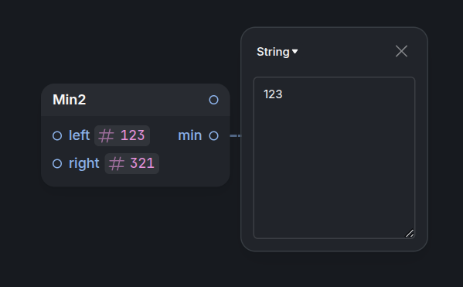This screenshot has height=287, width=463.
Task: Click the right input port circle
Action: point(57,163)
